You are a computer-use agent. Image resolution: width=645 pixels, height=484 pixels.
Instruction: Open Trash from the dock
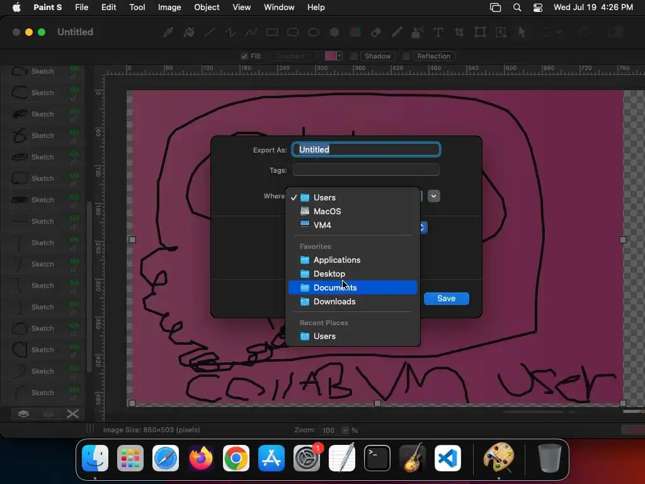click(549, 458)
